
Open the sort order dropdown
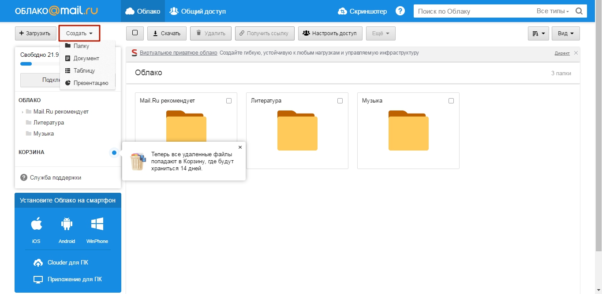point(538,33)
